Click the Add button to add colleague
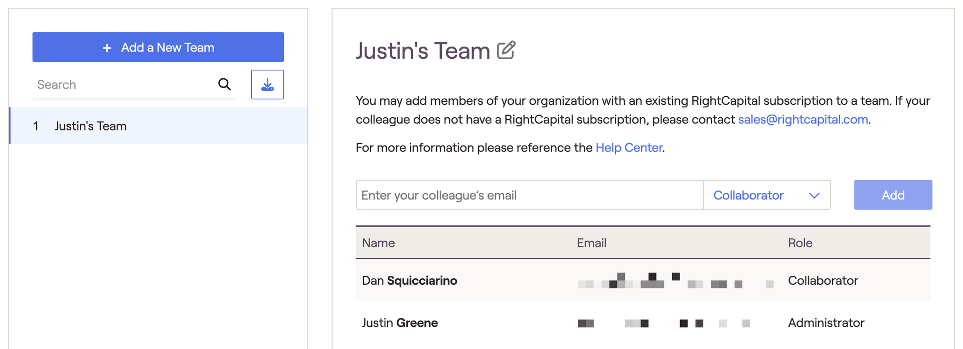Screen dimensions: 963x349 pos(893,195)
